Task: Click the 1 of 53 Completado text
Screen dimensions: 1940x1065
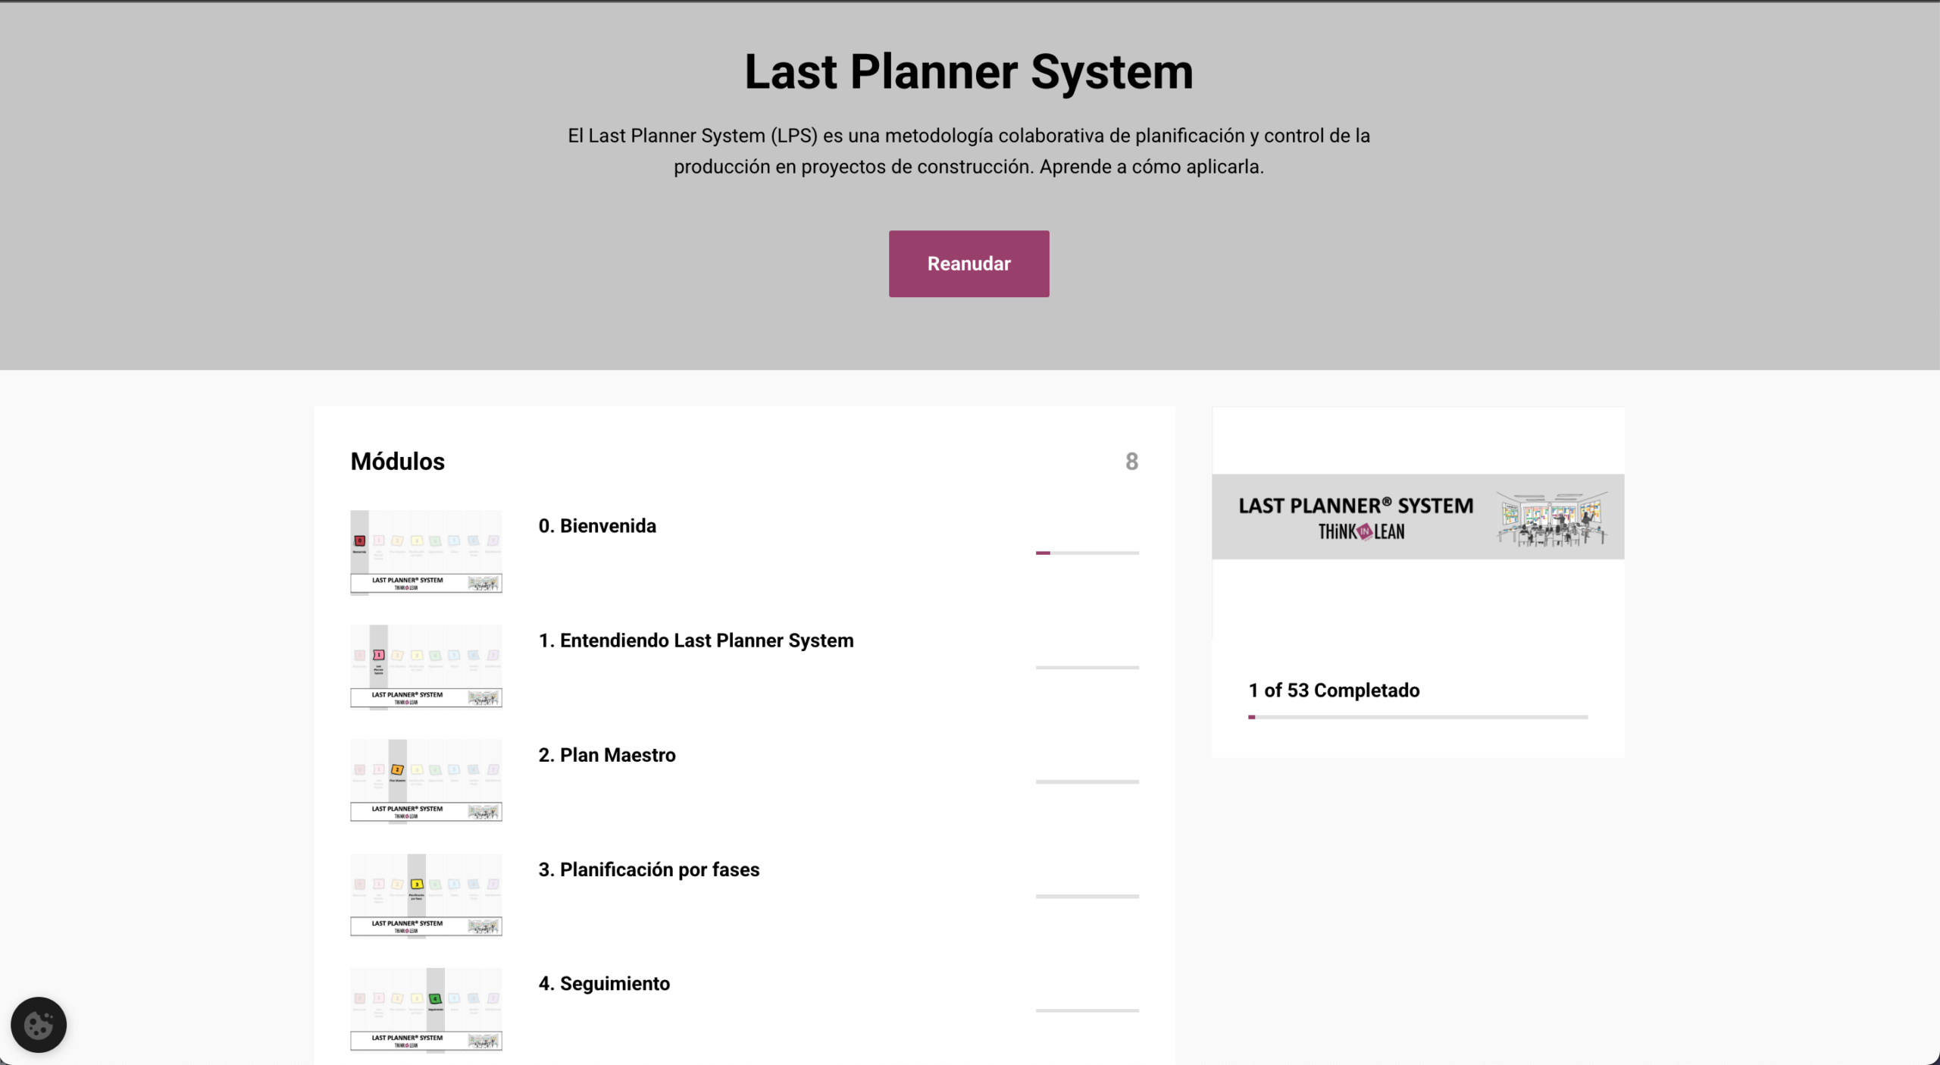Action: click(1334, 691)
